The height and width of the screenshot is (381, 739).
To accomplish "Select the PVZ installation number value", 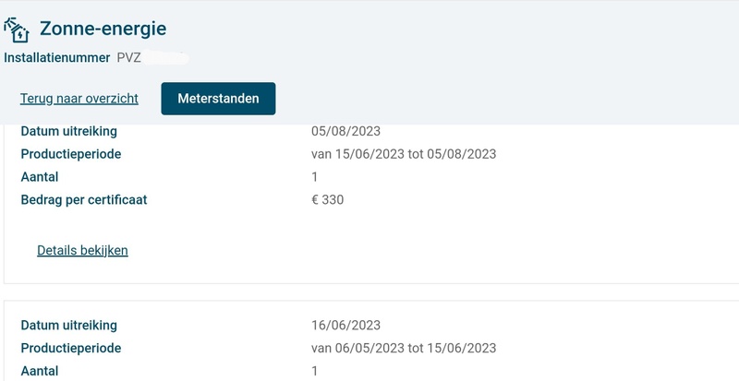I will [x=127, y=58].
